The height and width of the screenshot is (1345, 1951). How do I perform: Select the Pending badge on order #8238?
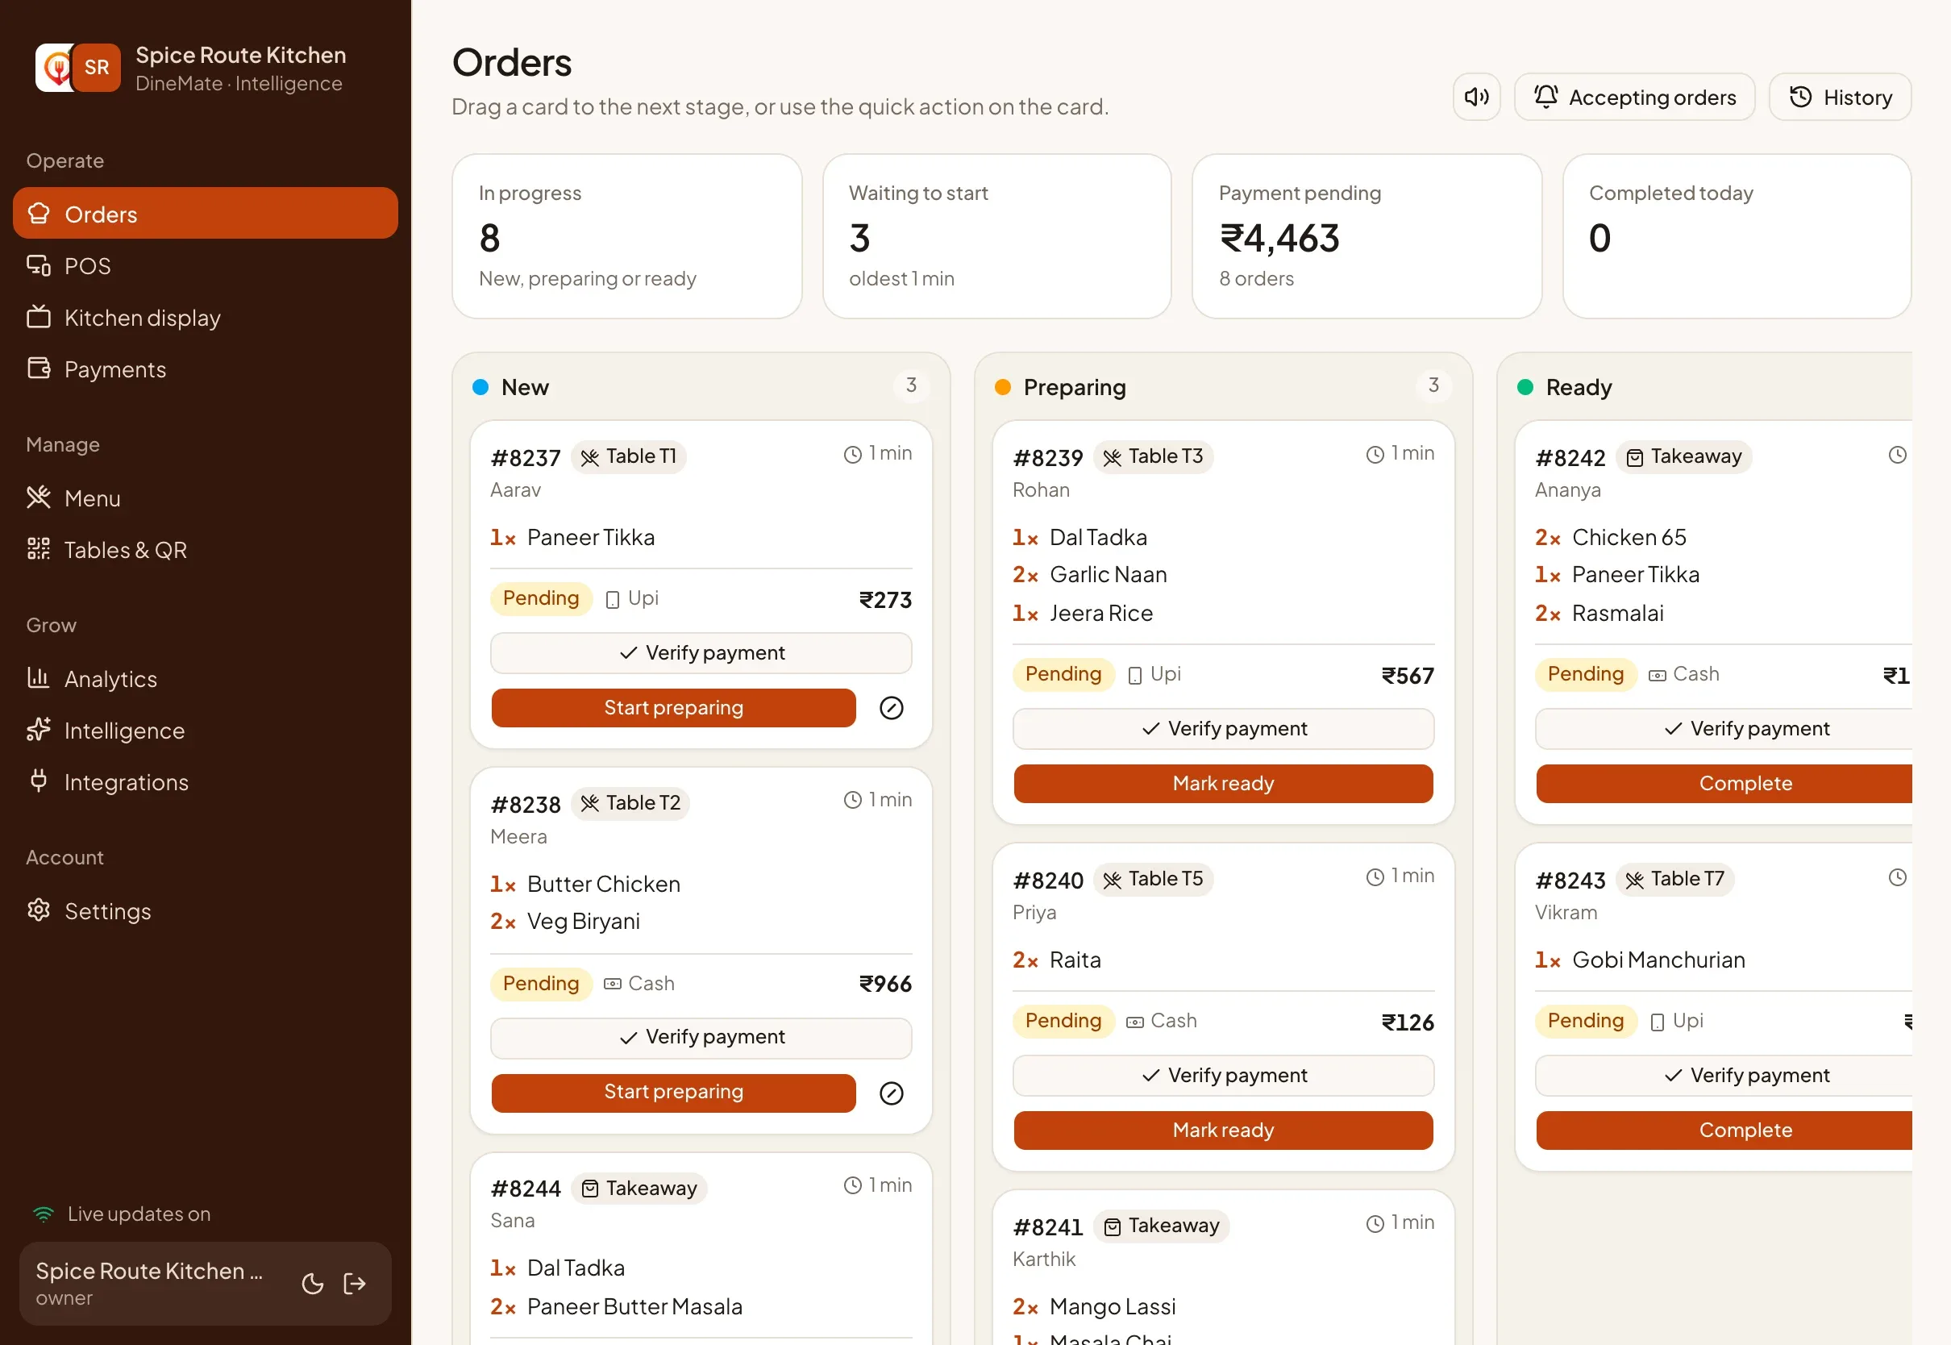coord(541,984)
